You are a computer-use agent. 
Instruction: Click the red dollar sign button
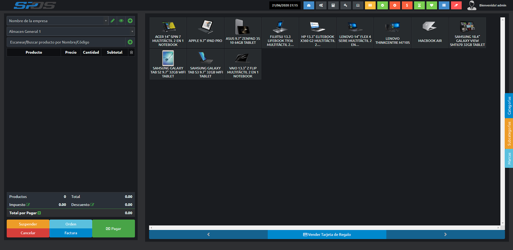click(x=407, y=5)
